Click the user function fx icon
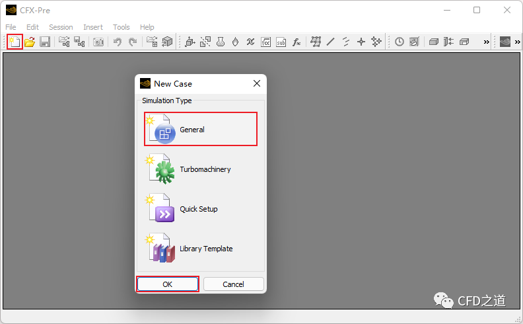This screenshot has width=523, height=324. 296,42
